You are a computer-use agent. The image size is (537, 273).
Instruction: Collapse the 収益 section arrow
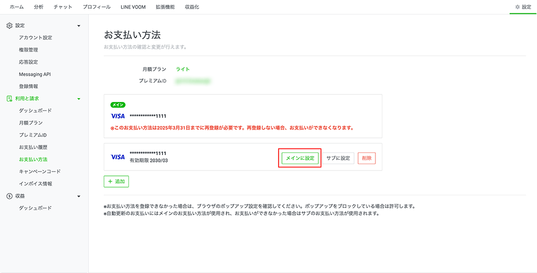pyautogui.click(x=79, y=196)
